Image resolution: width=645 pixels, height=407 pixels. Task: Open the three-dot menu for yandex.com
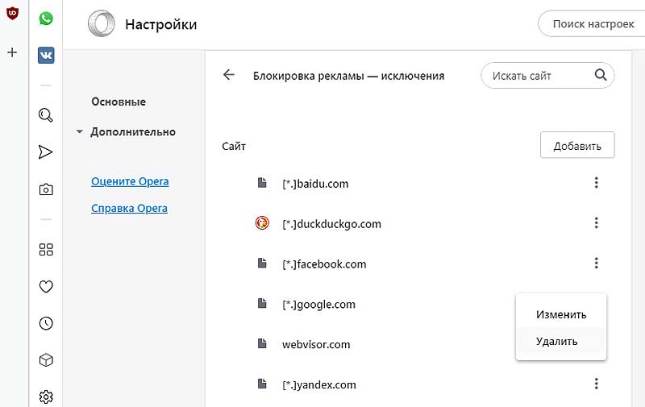click(x=596, y=384)
